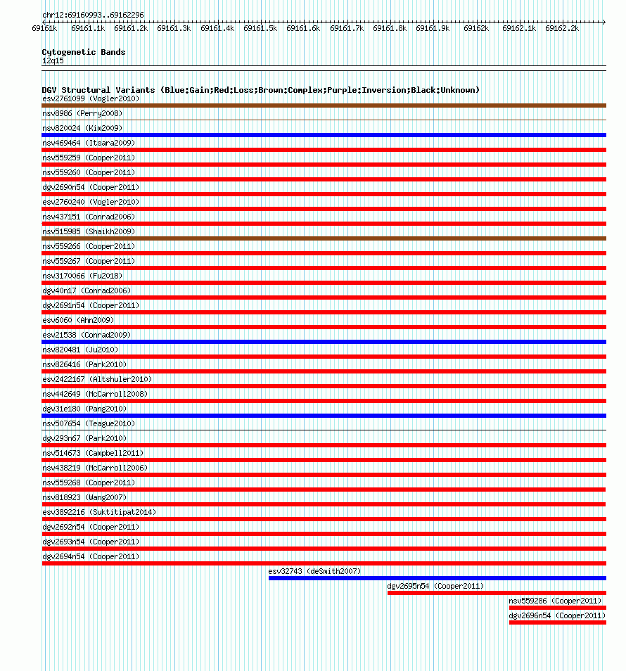The image size is (626, 671).
Task: Select the blue bar under dgv31e180 (Pang2010)
Action: pos(324,416)
